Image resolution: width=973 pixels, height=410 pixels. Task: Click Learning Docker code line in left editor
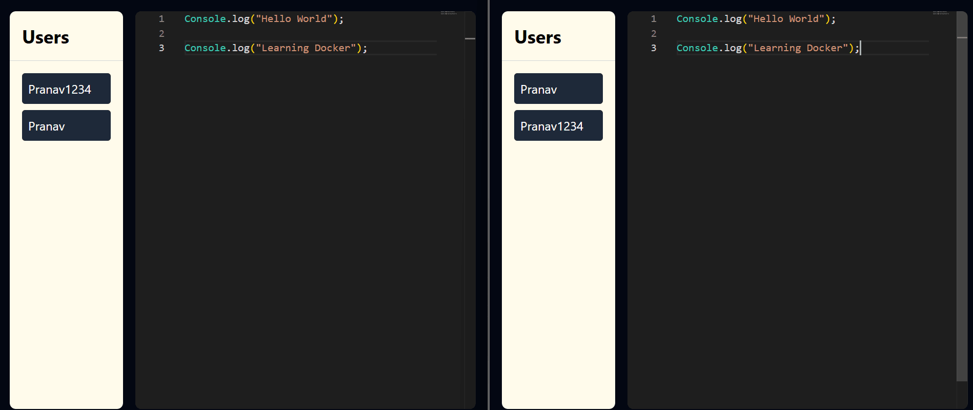276,48
